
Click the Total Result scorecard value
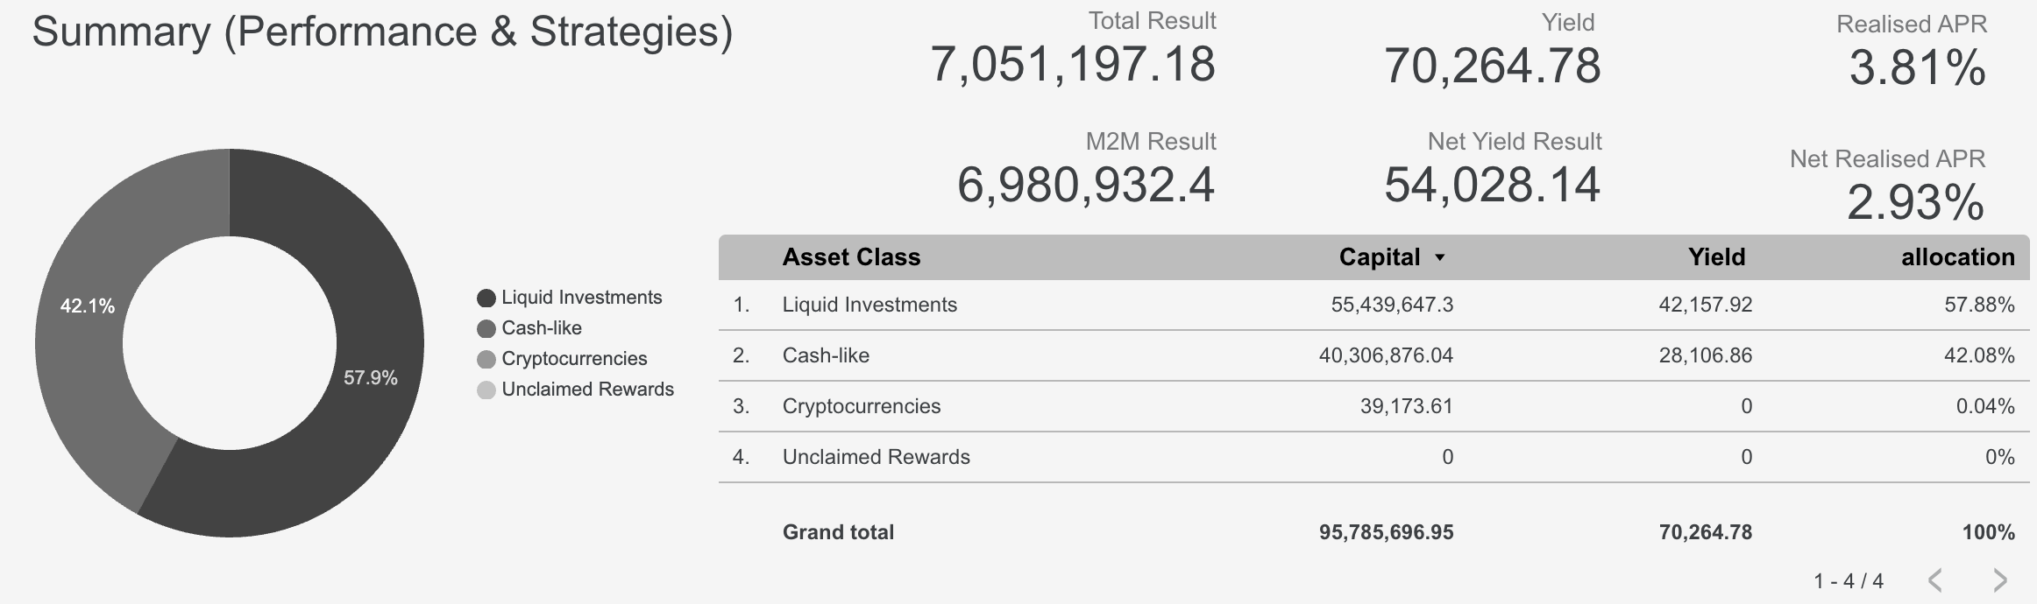pyautogui.click(x=1072, y=65)
